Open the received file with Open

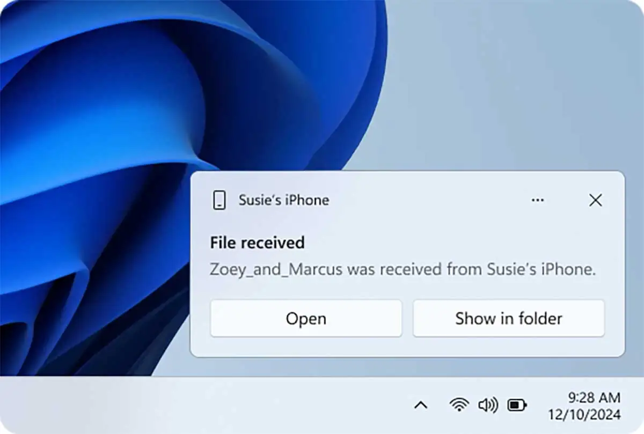tap(306, 318)
